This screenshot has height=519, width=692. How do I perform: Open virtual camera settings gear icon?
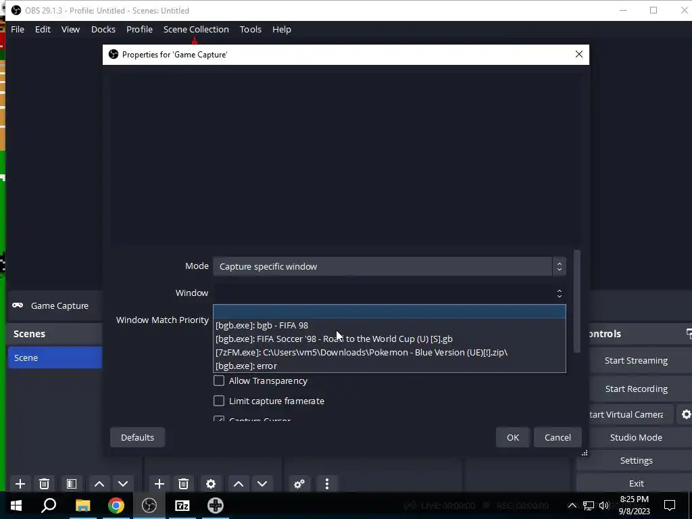pos(685,414)
